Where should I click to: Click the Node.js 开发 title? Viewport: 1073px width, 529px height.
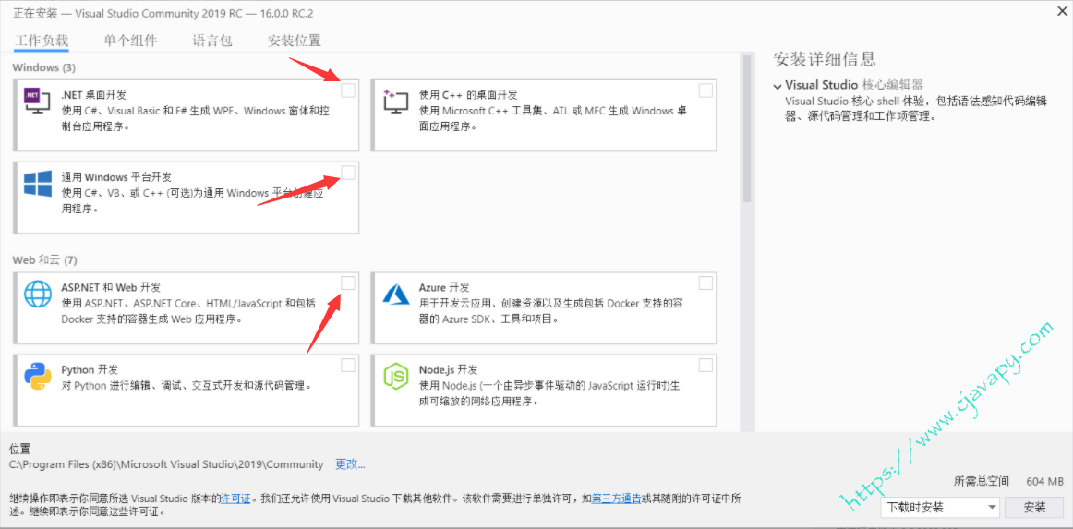tap(448, 369)
